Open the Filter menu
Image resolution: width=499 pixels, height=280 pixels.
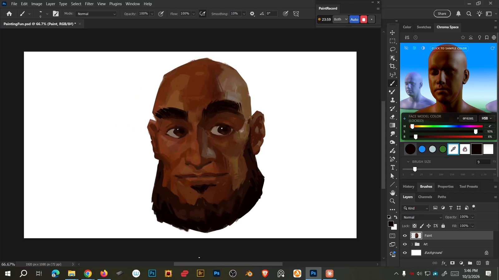[89, 4]
